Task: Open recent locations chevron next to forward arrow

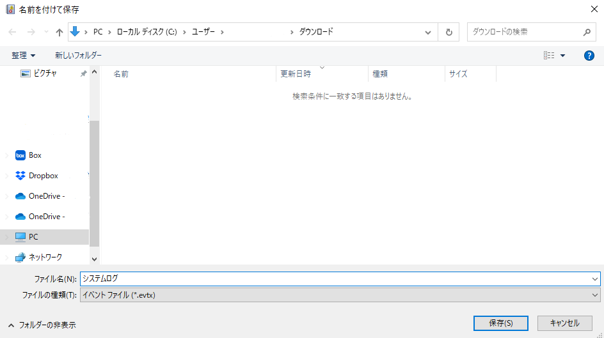Action: click(46, 33)
